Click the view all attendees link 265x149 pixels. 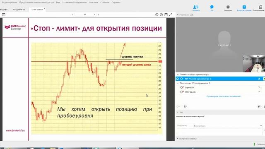coord(224,96)
